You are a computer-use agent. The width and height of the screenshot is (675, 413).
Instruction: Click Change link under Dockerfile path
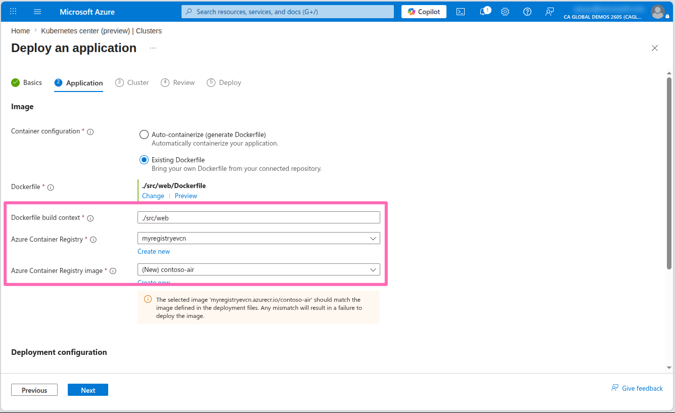(x=153, y=196)
